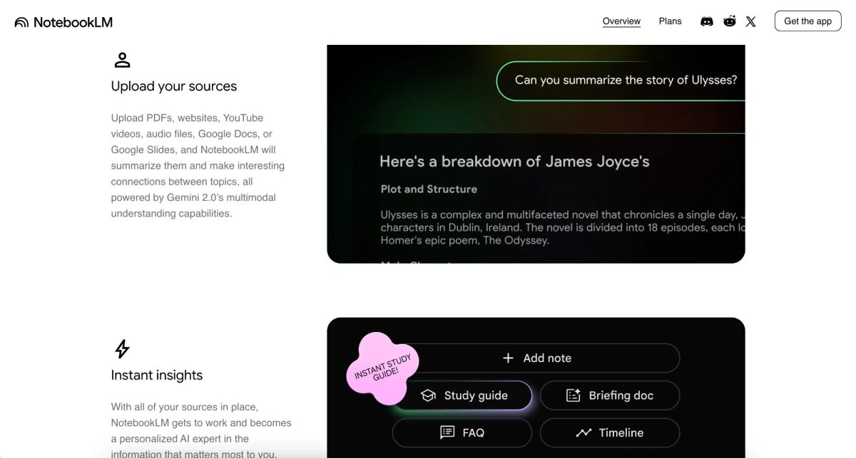Click the Study guide button label
This screenshot has width=856, height=458.
tap(476, 395)
